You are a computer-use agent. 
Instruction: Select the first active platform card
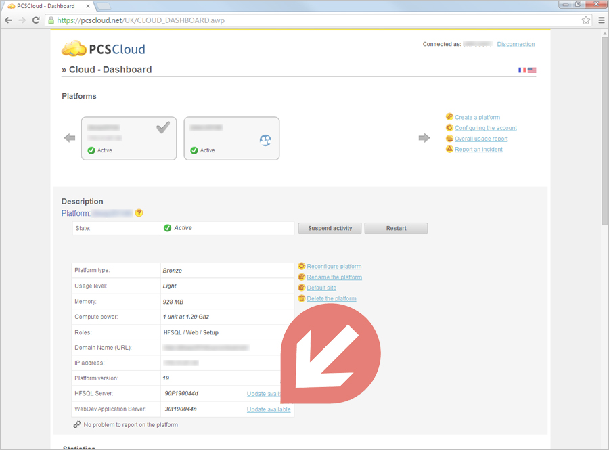click(129, 138)
